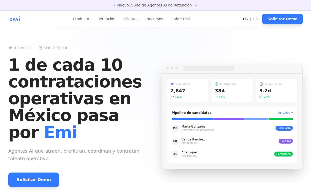The width and height of the screenshot is (311, 194).
Task: Open the Producto menu
Action: (x=81, y=19)
